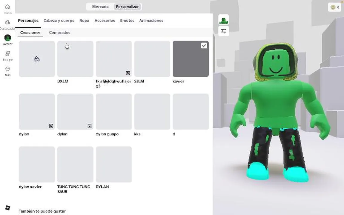Click the create new character tile icon
This screenshot has height=215, width=344.
[37, 59]
